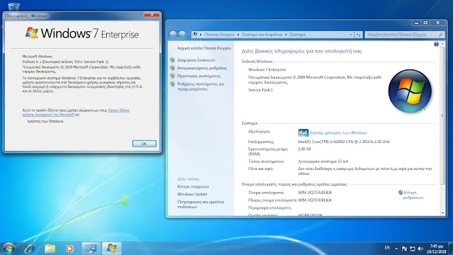The image size is (453, 255).
Task: Minimize the System window
Action: click(x=416, y=23)
